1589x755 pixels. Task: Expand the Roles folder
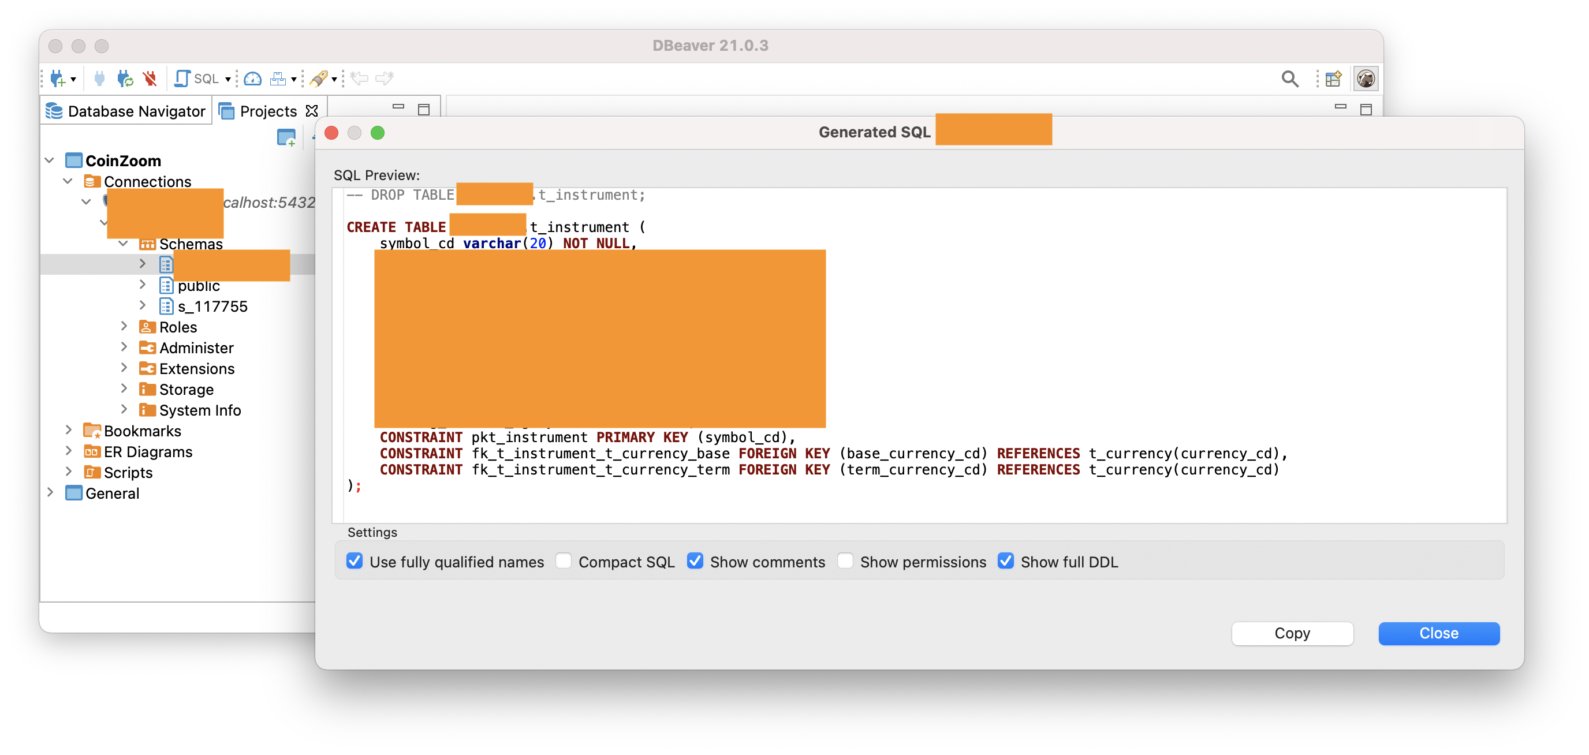(x=124, y=326)
